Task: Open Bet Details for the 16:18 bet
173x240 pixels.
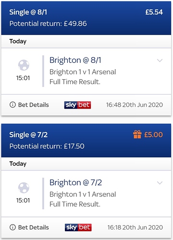Action: pos(33,227)
